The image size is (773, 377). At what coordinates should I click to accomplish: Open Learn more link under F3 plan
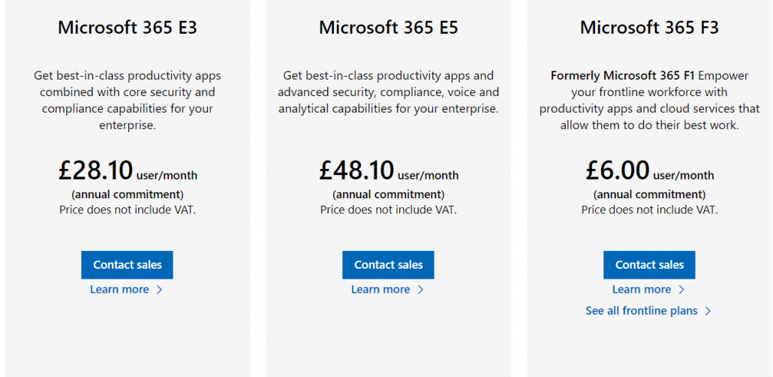pos(642,290)
